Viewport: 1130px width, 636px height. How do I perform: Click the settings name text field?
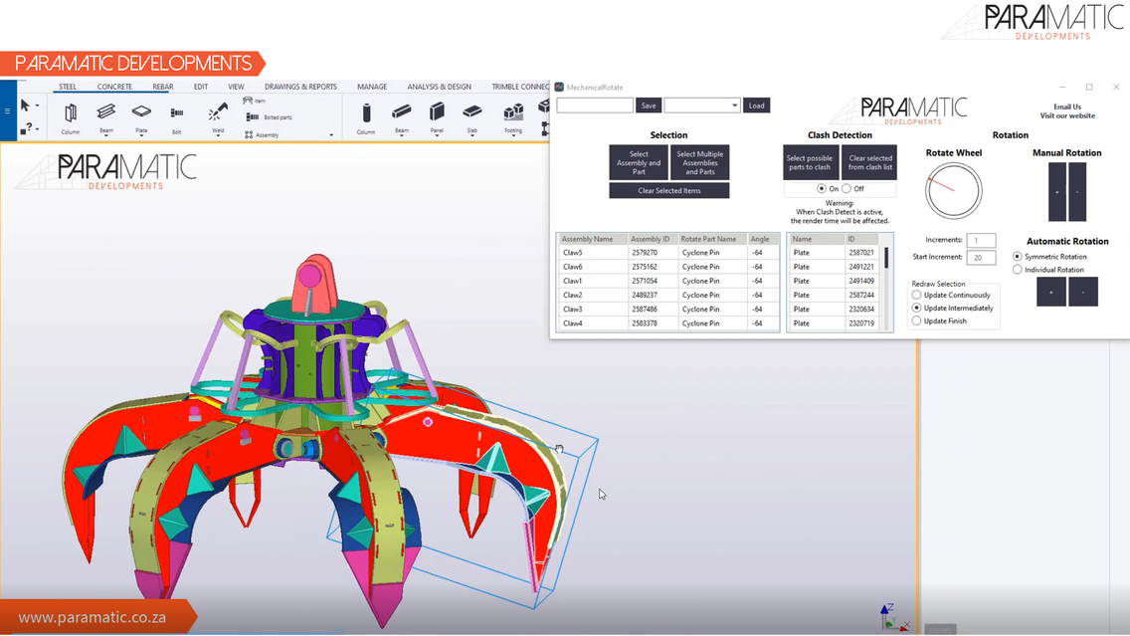coord(595,106)
